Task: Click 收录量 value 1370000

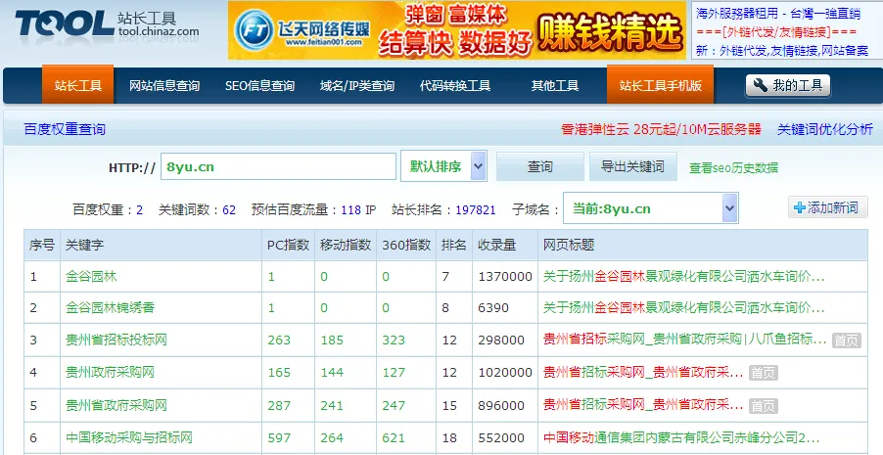Action: (505, 277)
